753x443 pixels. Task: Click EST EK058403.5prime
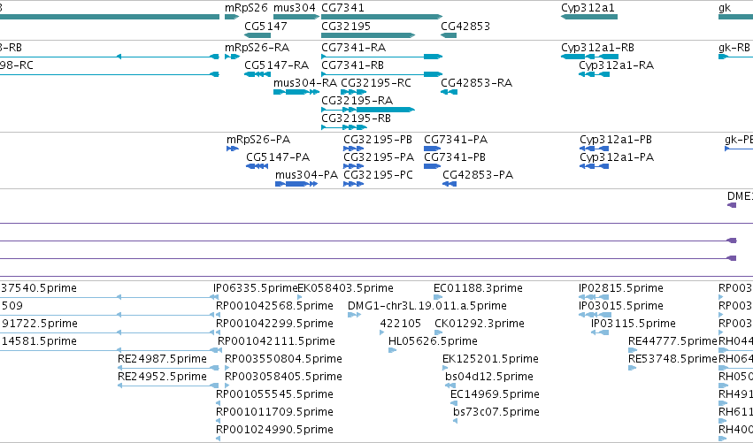pyautogui.click(x=346, y=288)
